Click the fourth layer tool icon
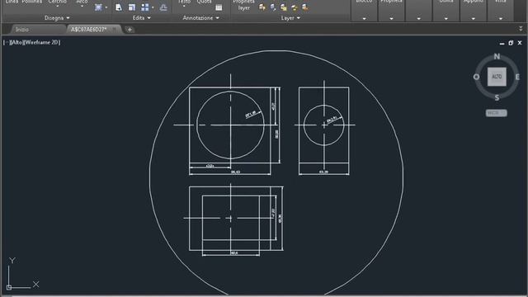The height and width of the screenshot is (297, 528). pos(295,7)
